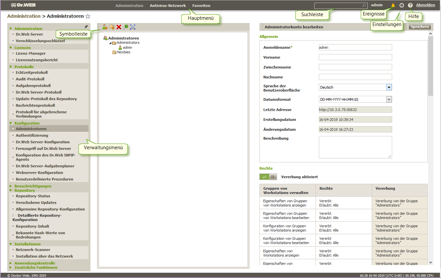Collapse the Lizenzen sidebar section
Image resolution: width=441 pixels, height=278 pixels.
coord(11,48)
